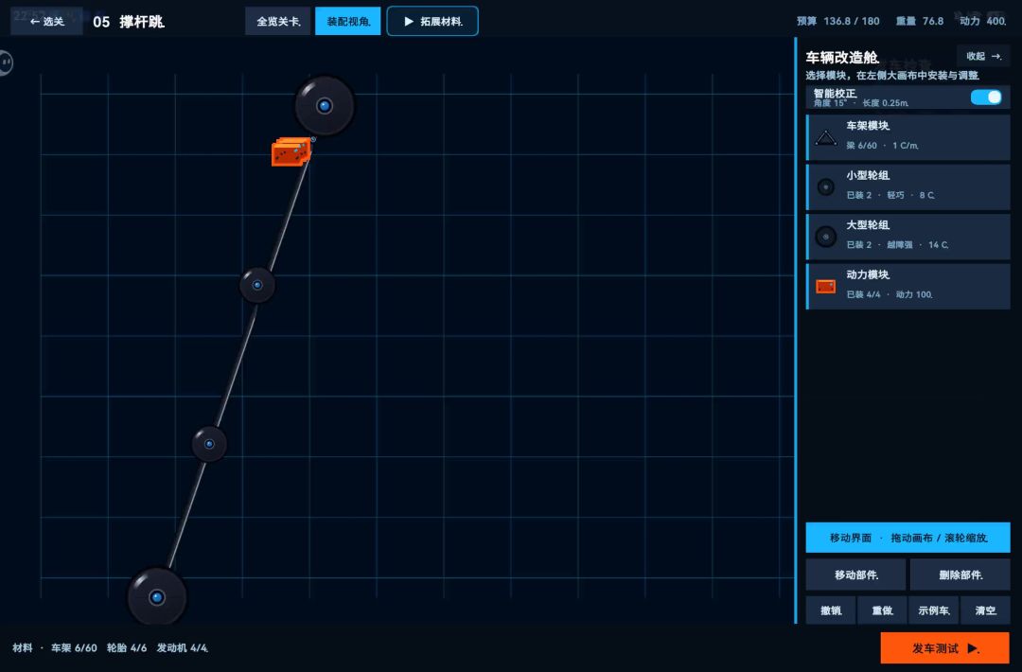Screen dimensions: 1022x672
Task: Select the lower small wheel on the beam
Action: [x=209, y=444]
